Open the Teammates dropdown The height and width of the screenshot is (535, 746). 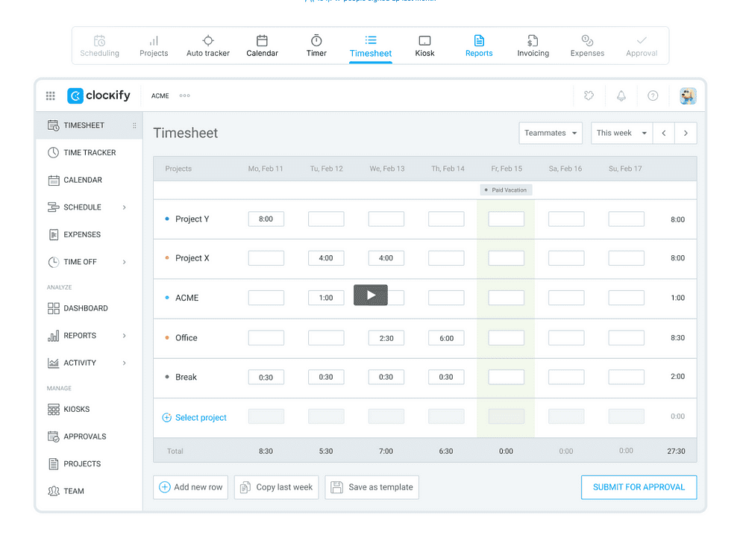[551, 133]
